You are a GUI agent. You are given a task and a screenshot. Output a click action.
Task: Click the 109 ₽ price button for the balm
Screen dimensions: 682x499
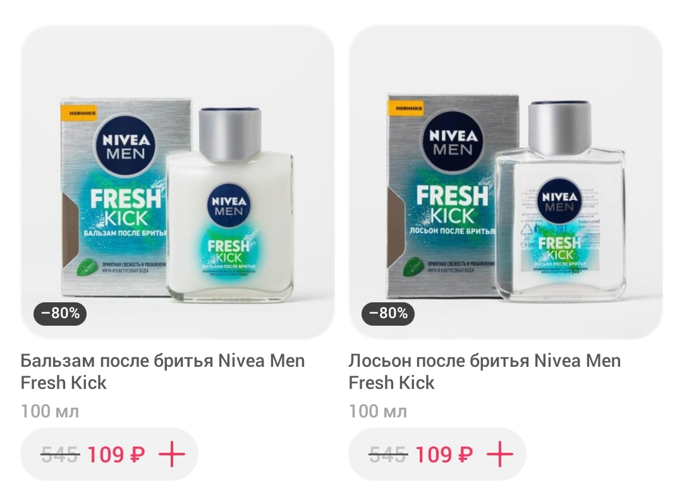tap(109, 454)
